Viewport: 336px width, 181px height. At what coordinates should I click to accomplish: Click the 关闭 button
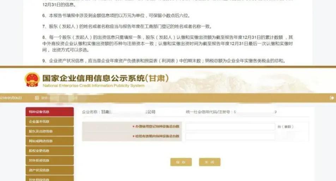pos(210,162)
